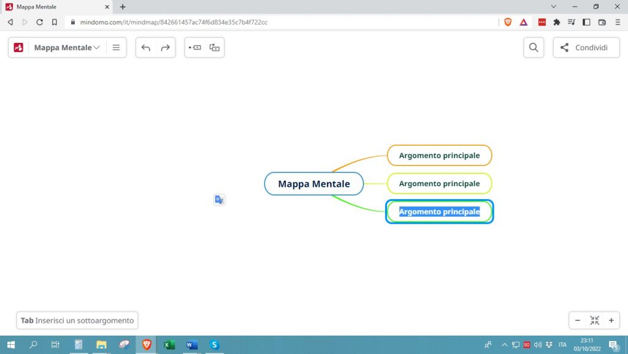Expand the Mappa Mentale title dropdown
Screen dimensions: 628x354
coord(96,48)
